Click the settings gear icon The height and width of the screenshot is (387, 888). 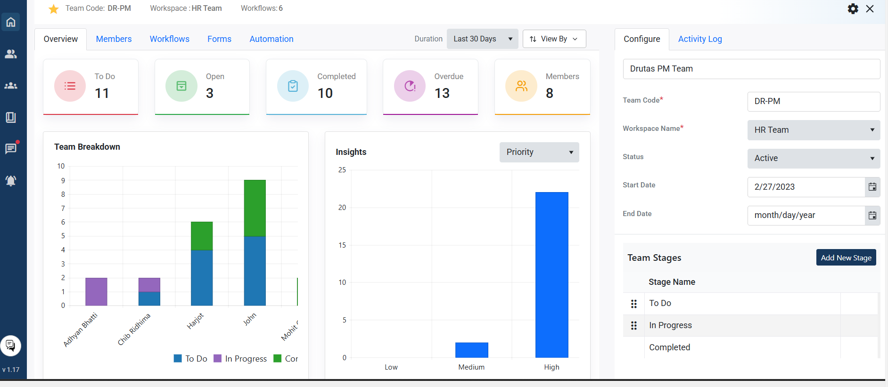(x=853, y=9)
